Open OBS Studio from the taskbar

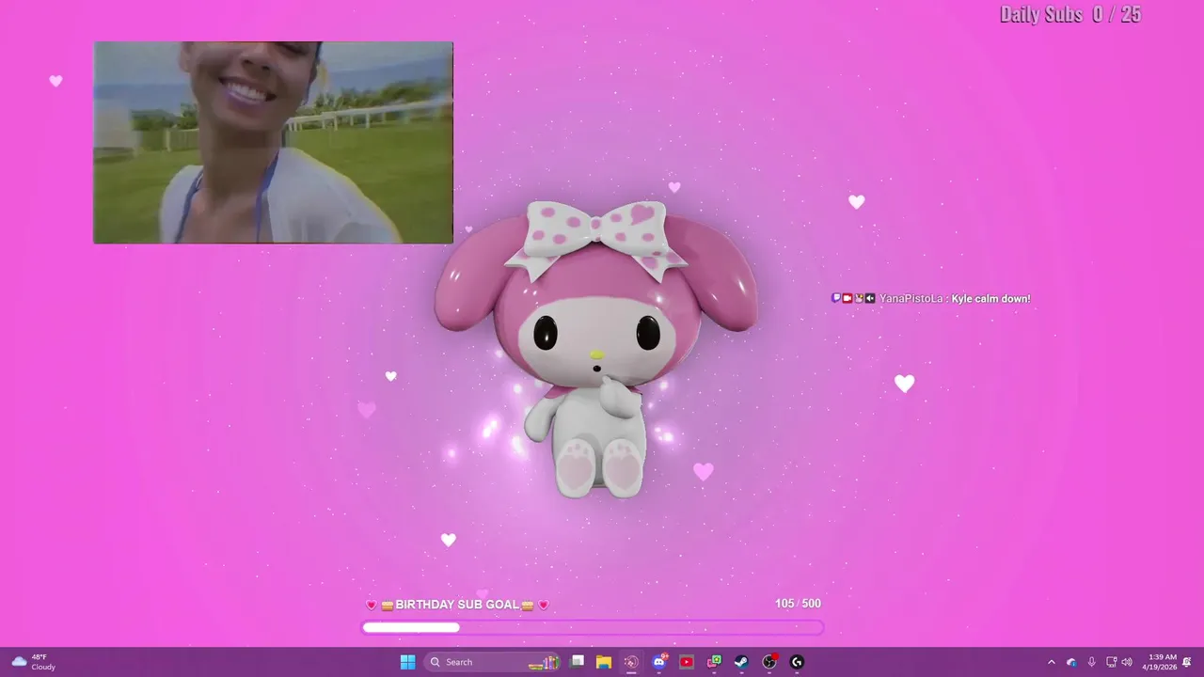pos(769,662)
